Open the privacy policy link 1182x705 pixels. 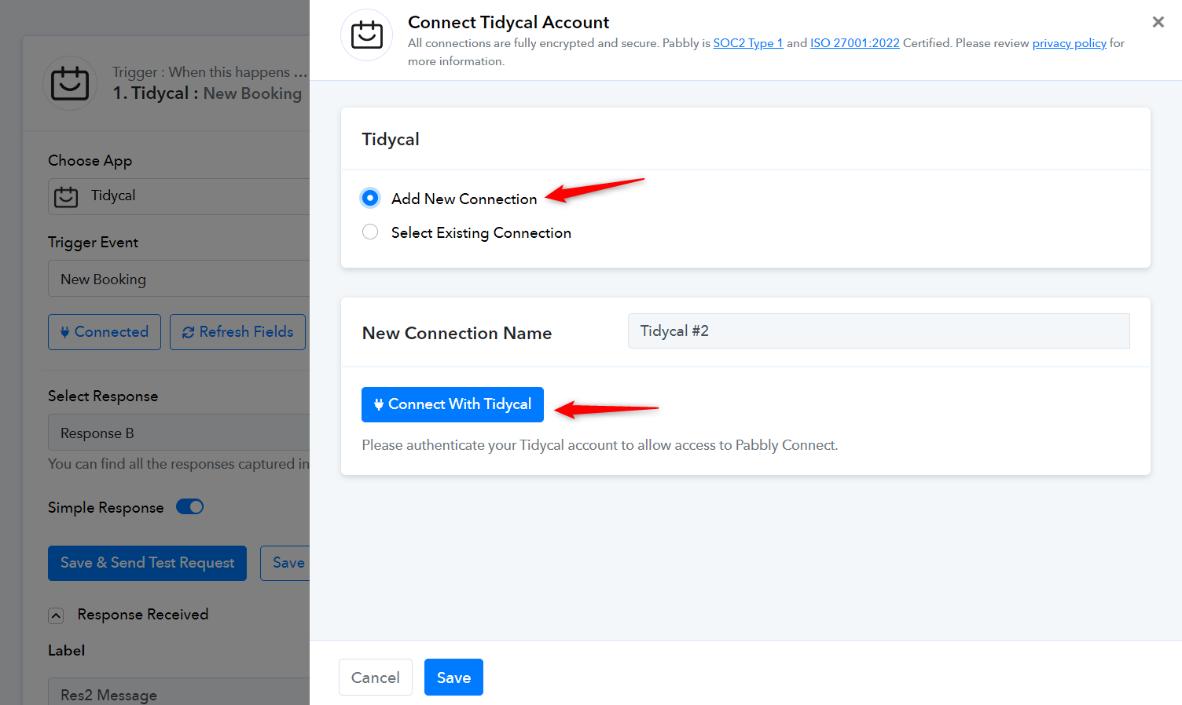tap(1069, 43)
